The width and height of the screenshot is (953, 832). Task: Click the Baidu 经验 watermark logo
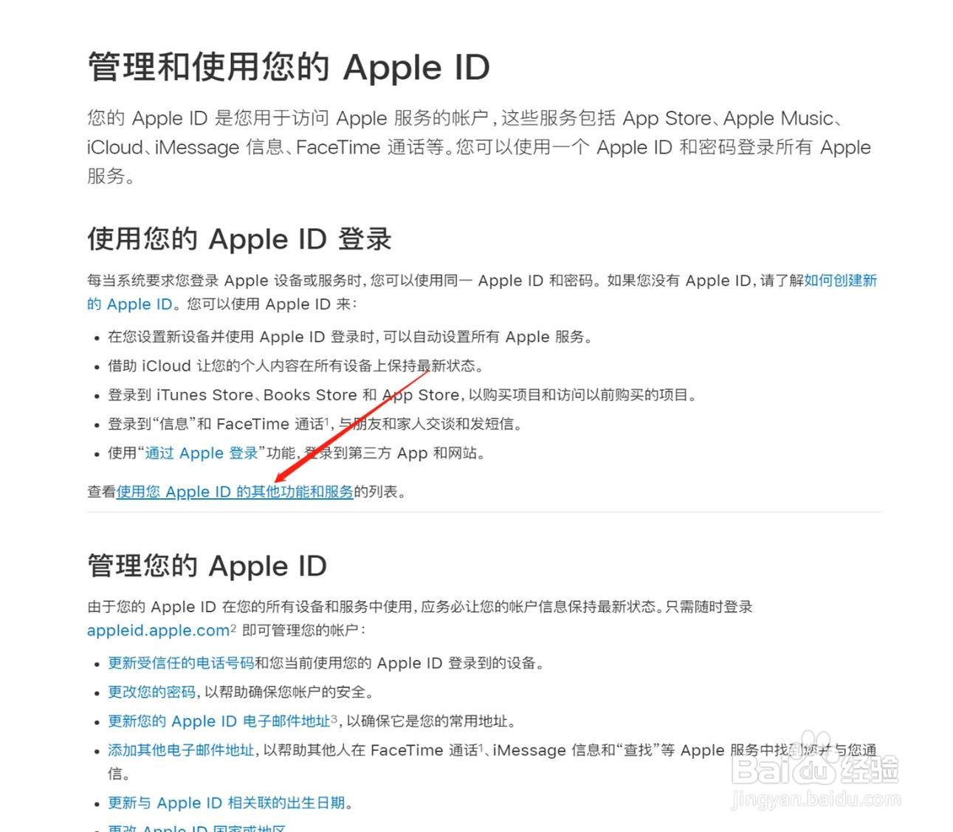(x=815, y=768)
